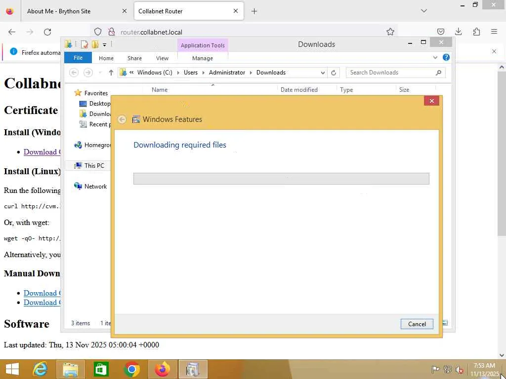Select Desktop in the navigation pane
The width and height of the screenshot is (506, 379).
click(x=99, y=104)
